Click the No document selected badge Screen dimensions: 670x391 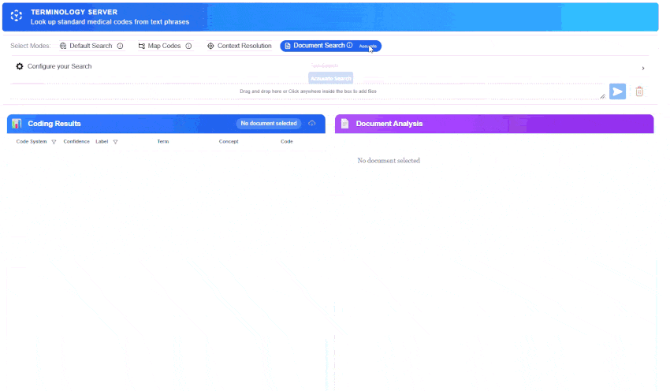pos(269,124)
